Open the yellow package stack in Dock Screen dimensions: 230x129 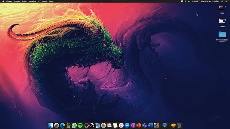(173, 125)
